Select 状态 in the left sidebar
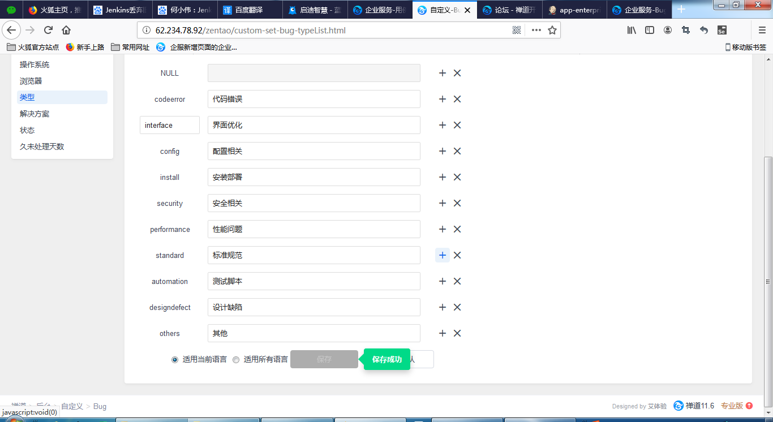 tap(27, 130)
